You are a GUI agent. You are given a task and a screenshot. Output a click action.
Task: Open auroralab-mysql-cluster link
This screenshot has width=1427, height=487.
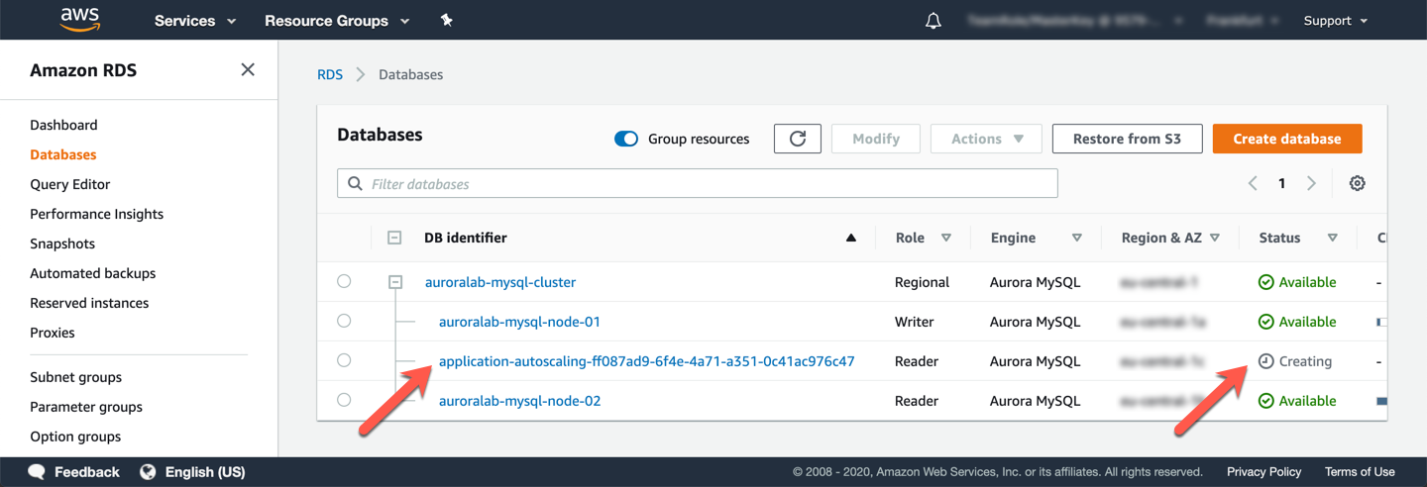coord(500,282)
